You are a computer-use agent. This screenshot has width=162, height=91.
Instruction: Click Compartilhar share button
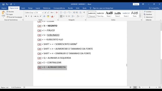pyautogui.click(x=154, y=8)
